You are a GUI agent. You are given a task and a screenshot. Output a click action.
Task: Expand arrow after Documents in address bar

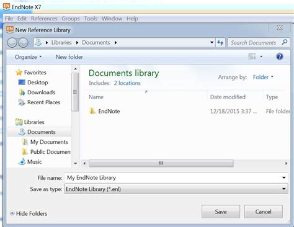115,43
